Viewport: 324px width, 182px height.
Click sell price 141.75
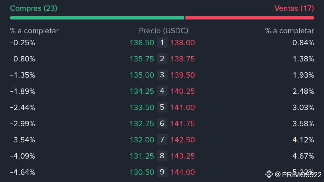tap(183, 124)
